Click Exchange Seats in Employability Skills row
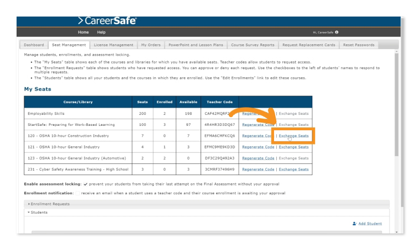 pyautogui.click(x=293, y=114)
